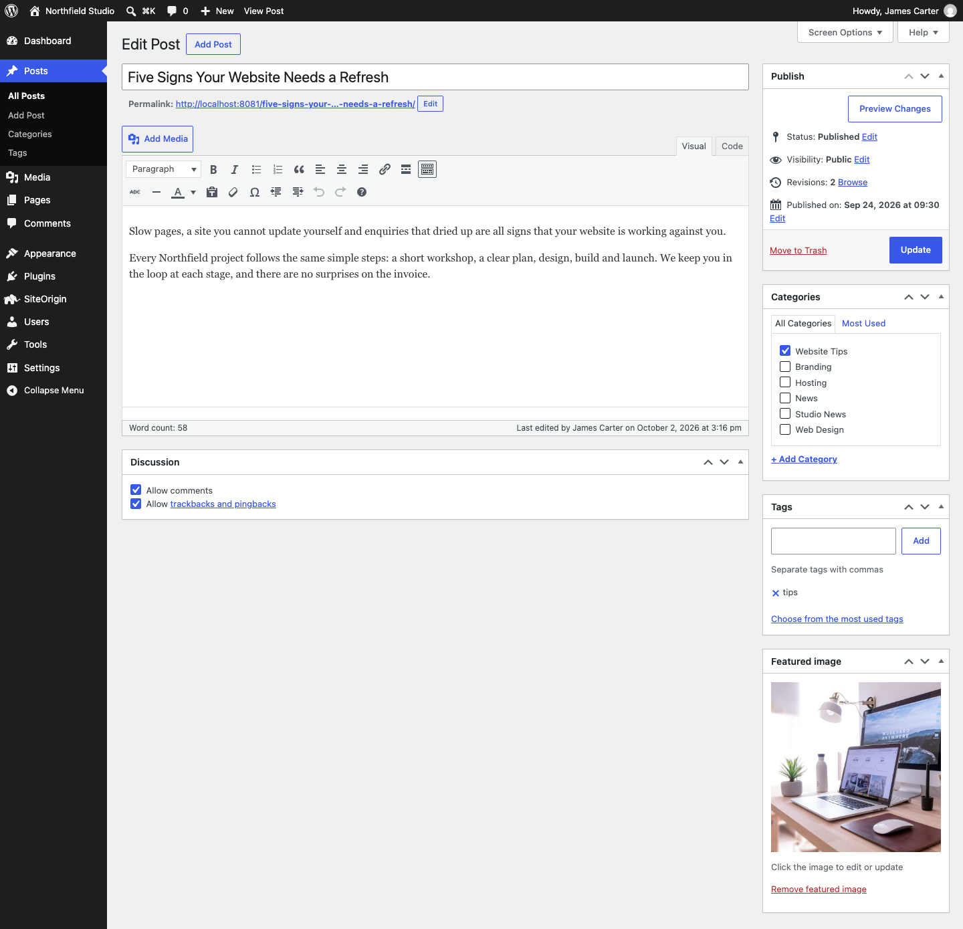Click the Update button
The width and height of the screenshot is (963, 929).
click(916, 250)
